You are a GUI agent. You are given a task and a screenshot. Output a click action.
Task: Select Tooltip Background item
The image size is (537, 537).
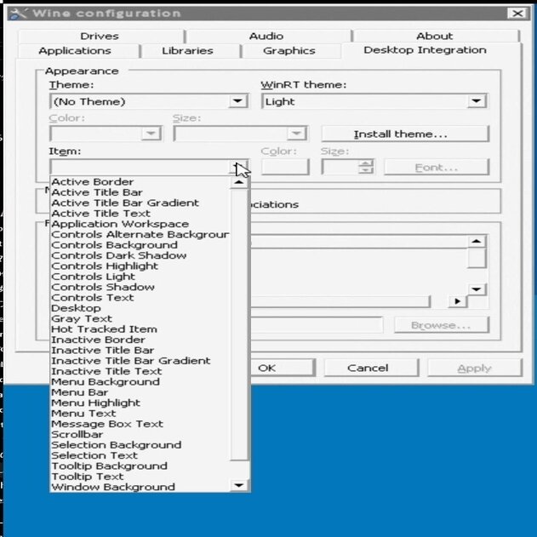(x=140, y=466)
